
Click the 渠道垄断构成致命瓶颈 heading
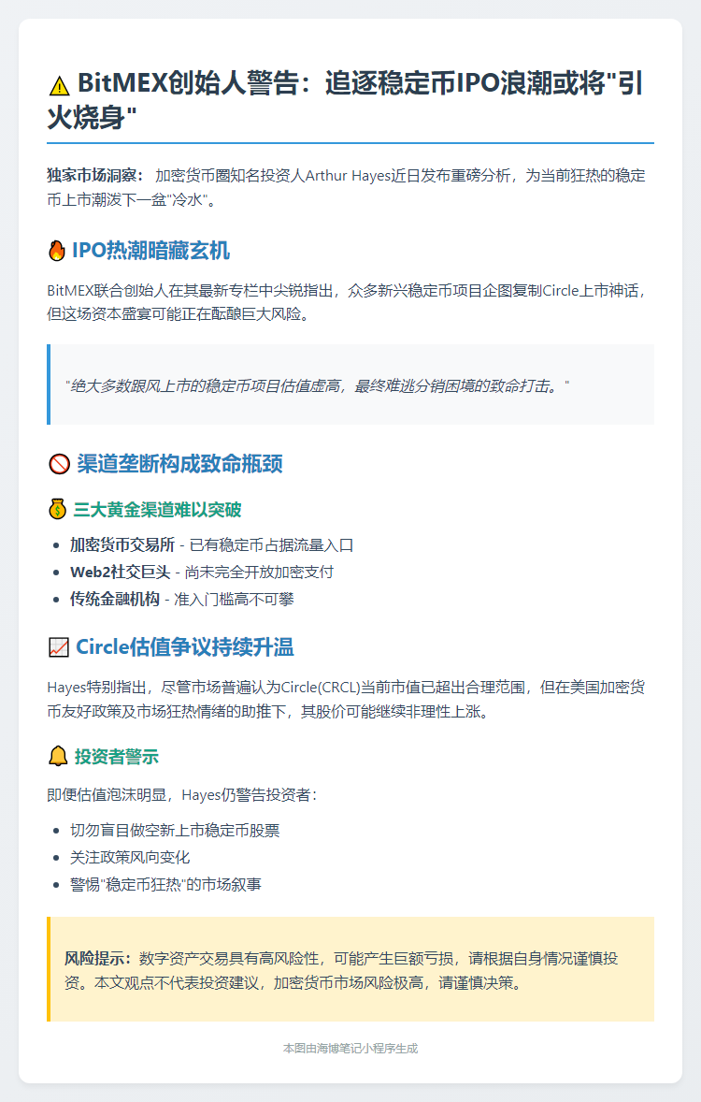point(179,464)
